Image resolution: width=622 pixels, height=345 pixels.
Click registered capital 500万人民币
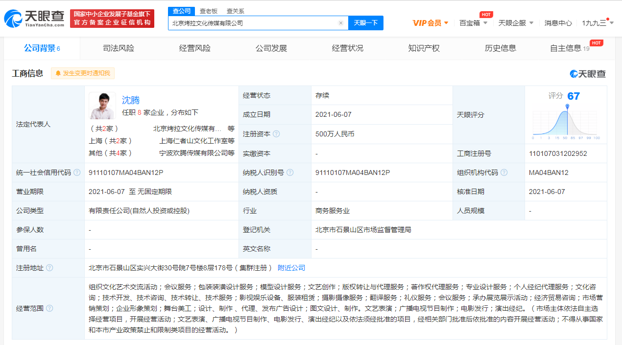[335, 134]
